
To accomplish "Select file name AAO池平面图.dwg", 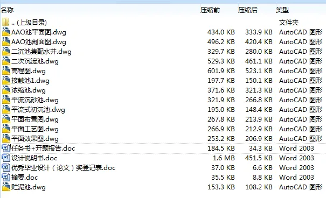I will click(39, 32).
